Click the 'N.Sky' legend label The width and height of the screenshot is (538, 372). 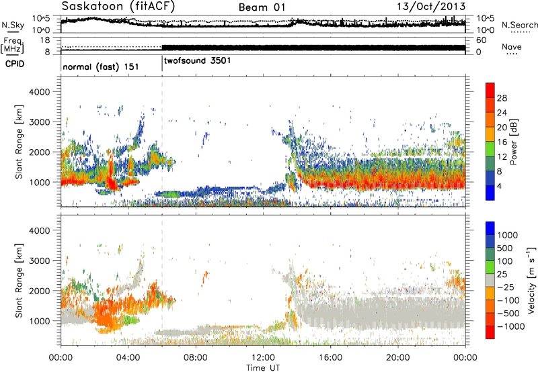(13, 25)
